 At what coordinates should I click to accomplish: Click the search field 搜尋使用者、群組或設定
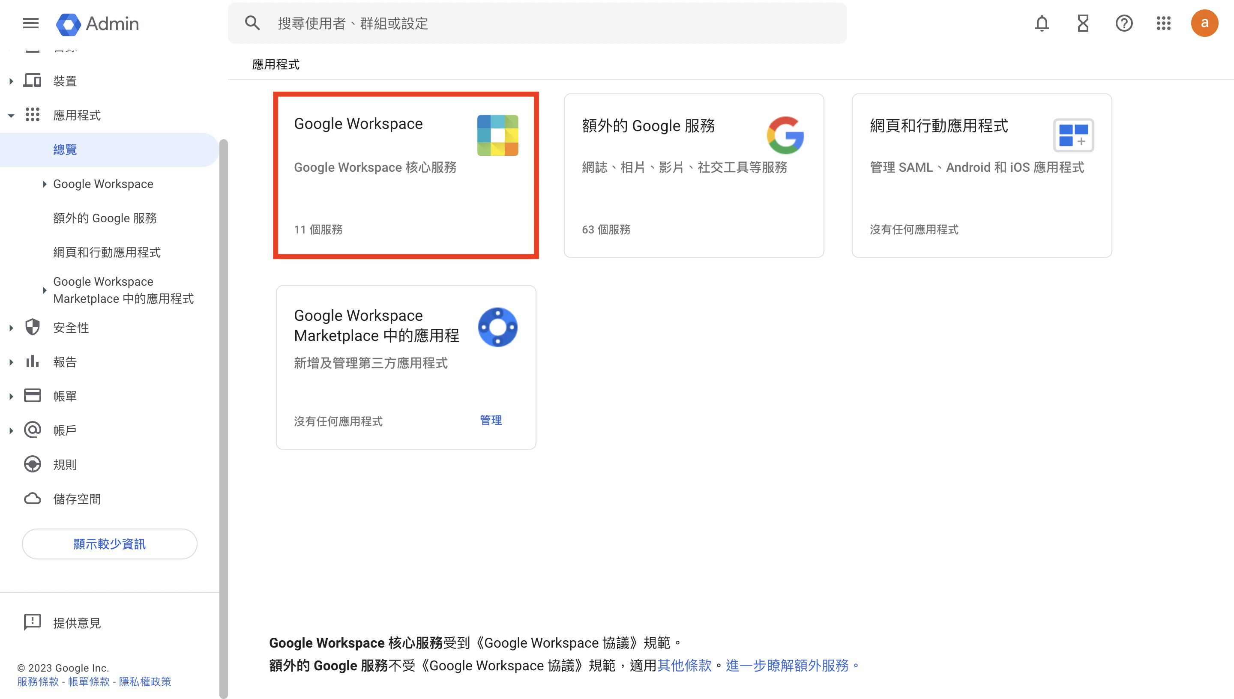pos(537,23)
